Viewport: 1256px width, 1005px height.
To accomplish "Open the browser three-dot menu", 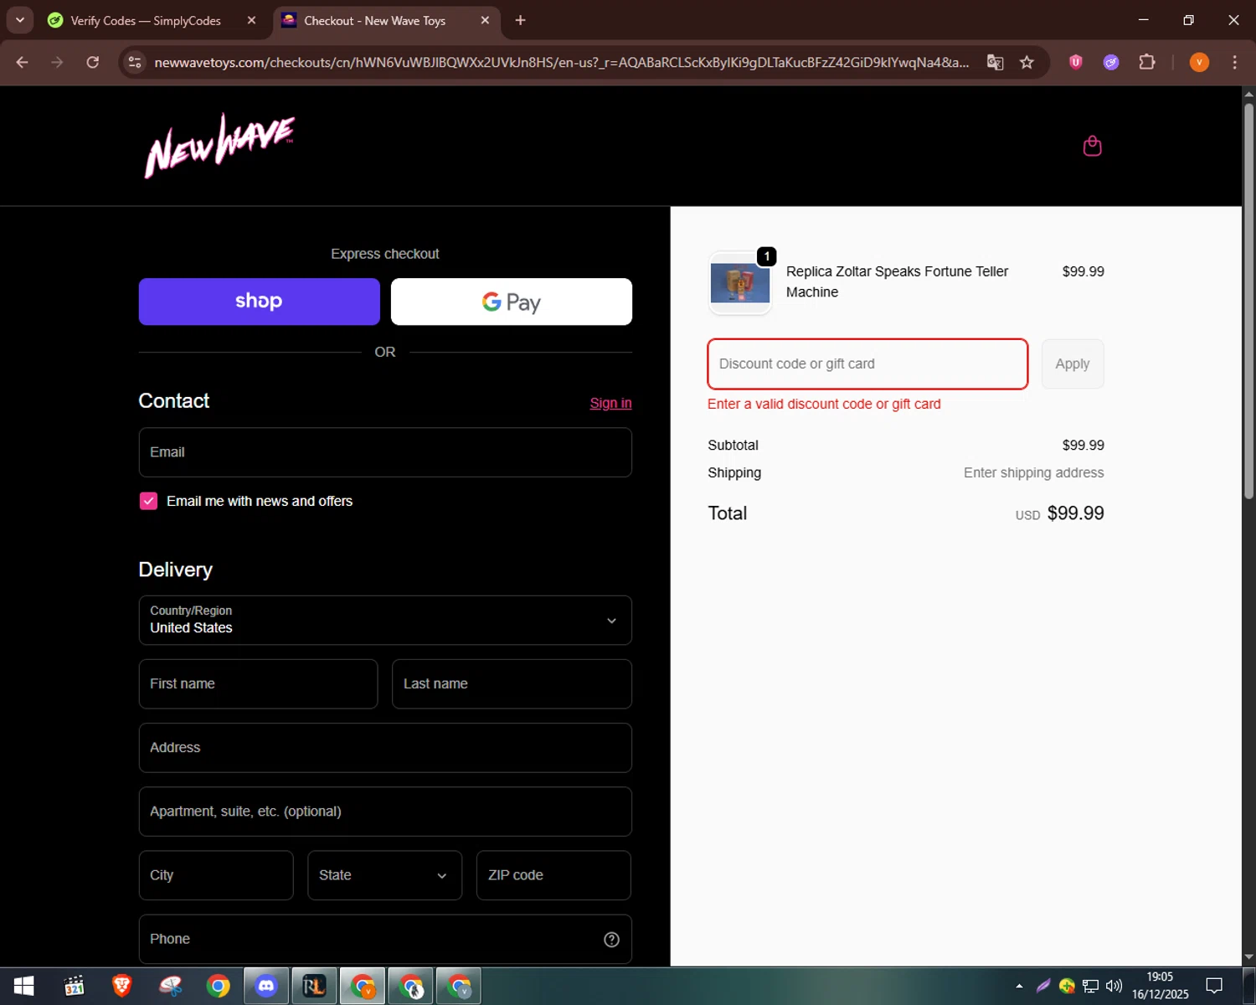I will pos(1234,62).
